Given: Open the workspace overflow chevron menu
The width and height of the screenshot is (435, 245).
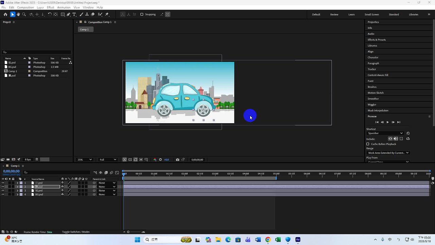Looking at the screenshot, I should click(429, 14).
